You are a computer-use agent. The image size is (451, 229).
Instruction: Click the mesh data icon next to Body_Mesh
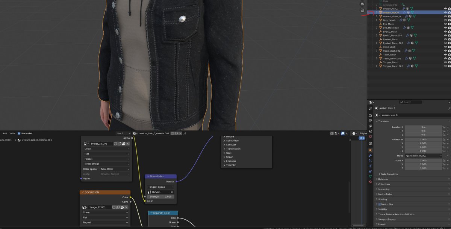pos(409,20)
